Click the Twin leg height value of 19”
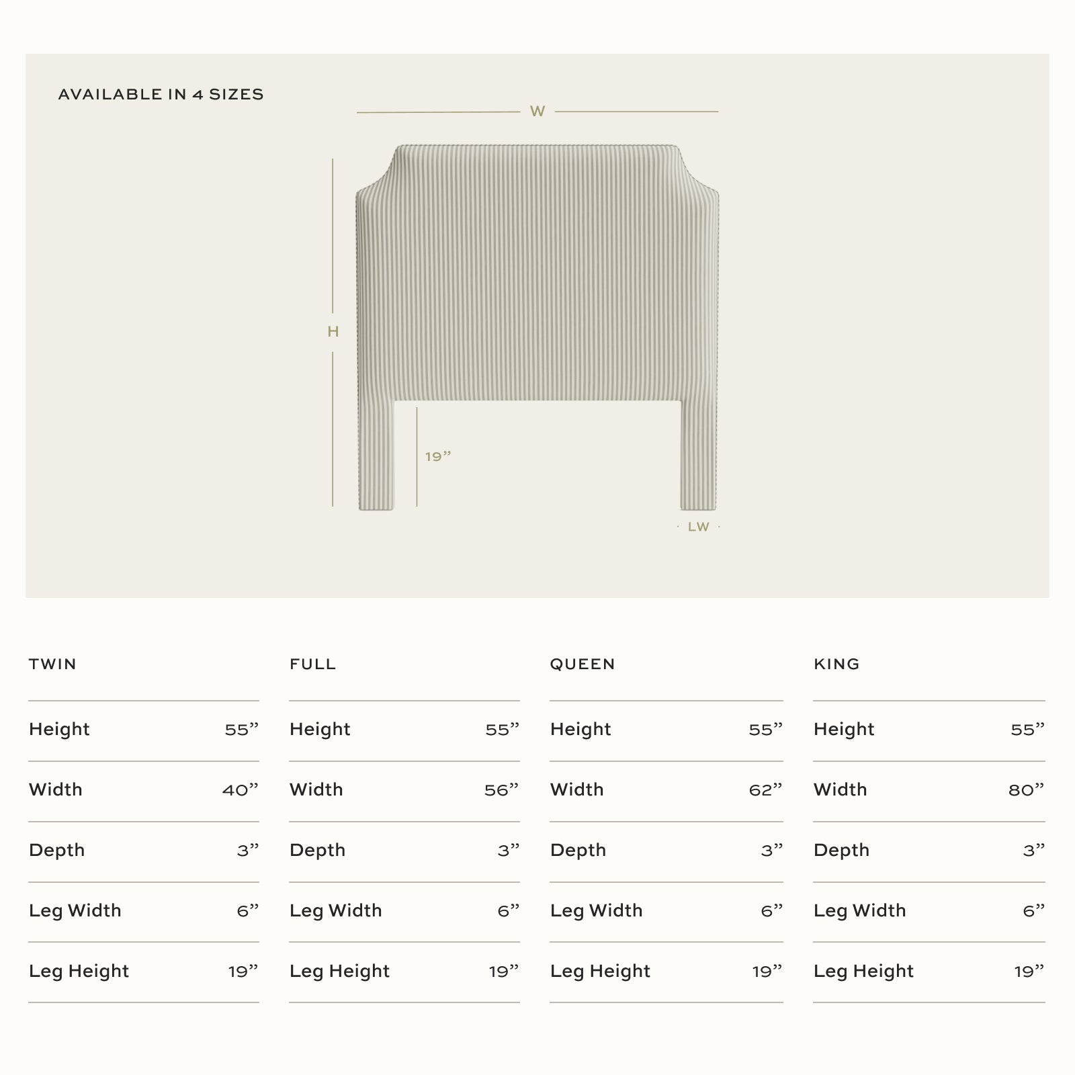 tap(243, 972)
